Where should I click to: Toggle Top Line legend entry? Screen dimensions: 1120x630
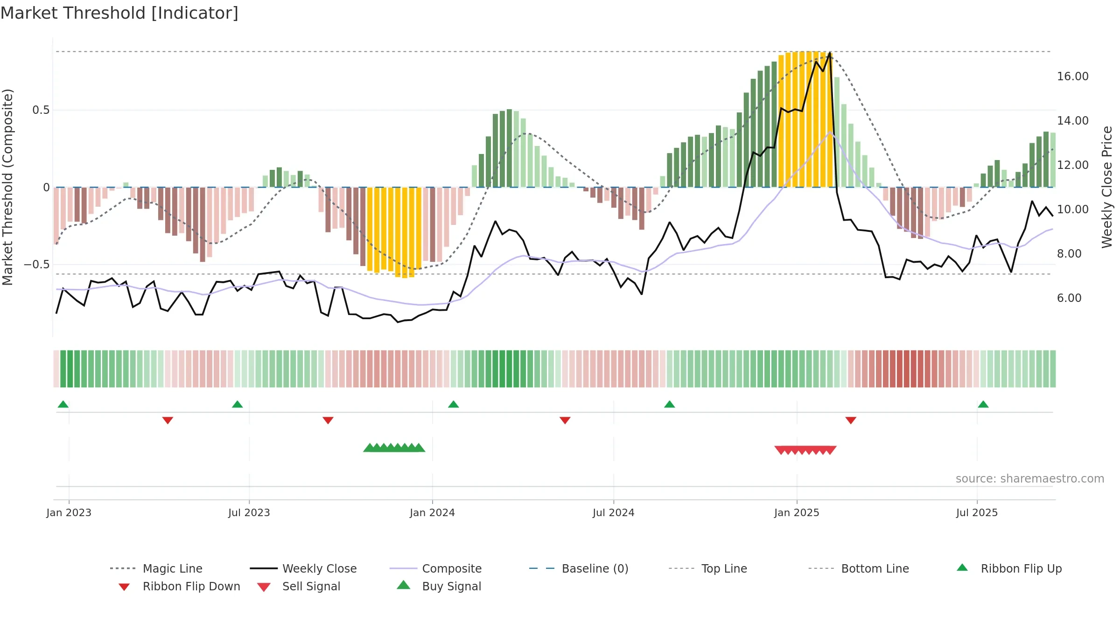[x=708, y=568]
